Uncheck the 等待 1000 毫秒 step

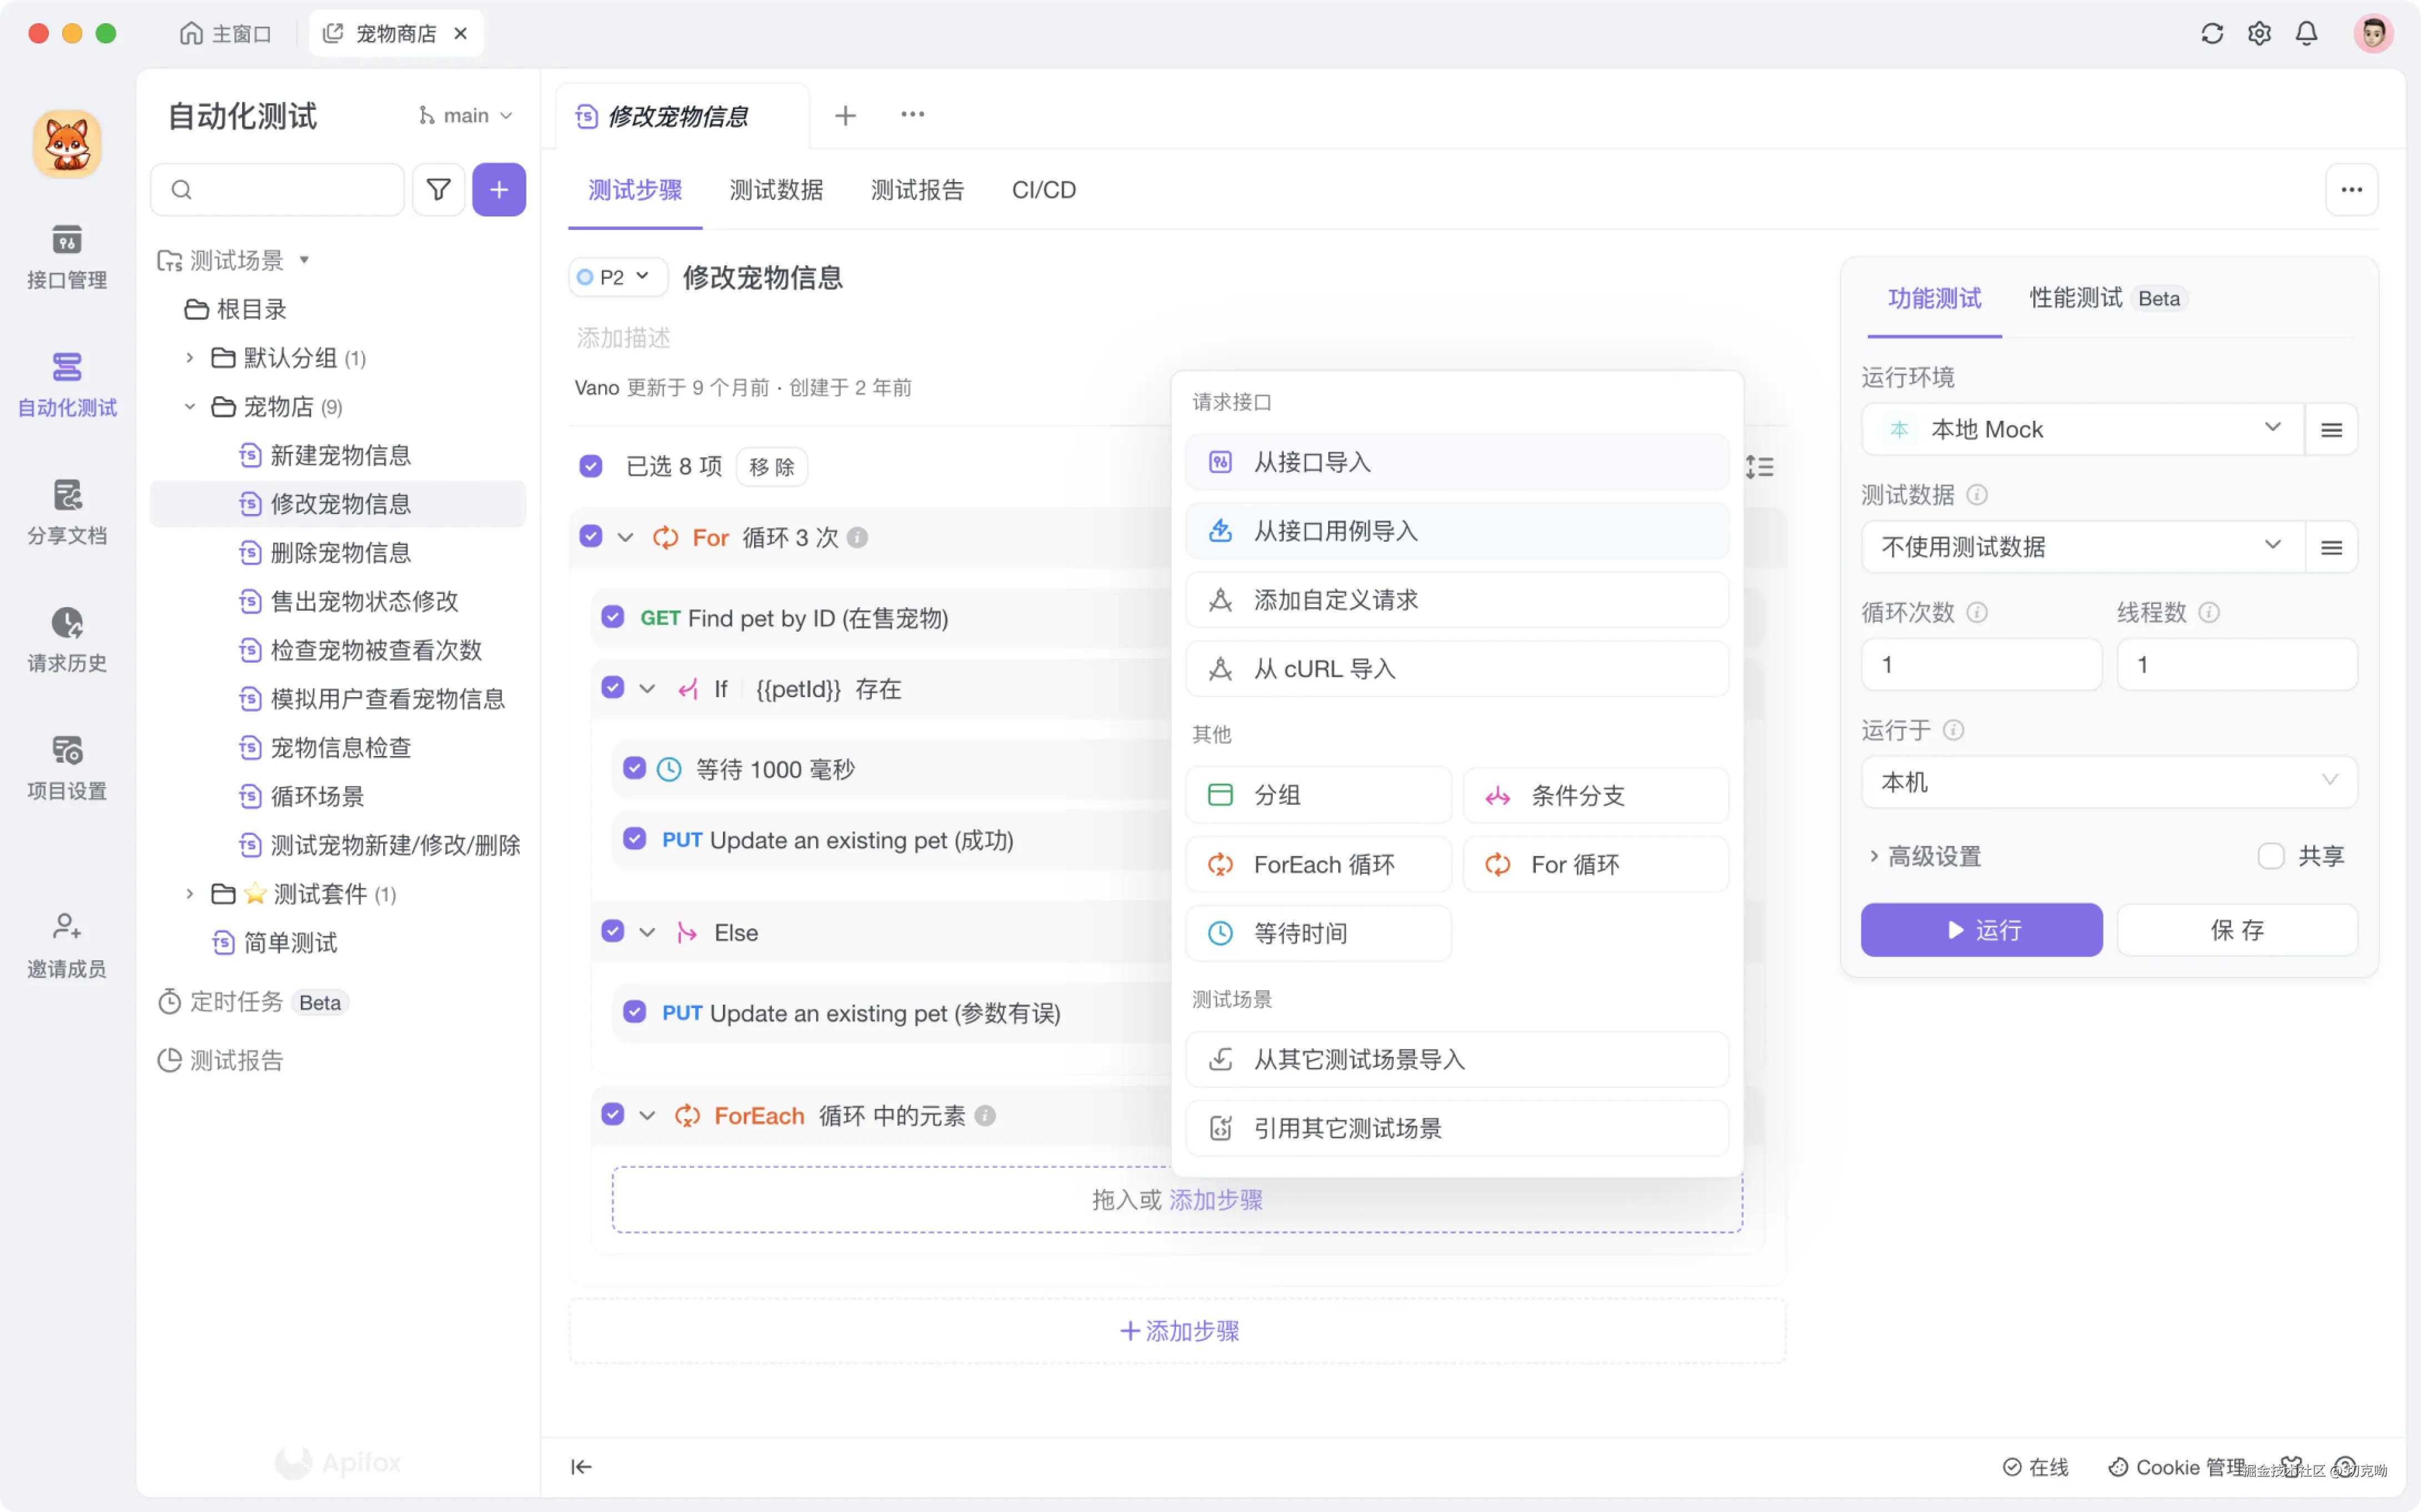click(634, 768)
